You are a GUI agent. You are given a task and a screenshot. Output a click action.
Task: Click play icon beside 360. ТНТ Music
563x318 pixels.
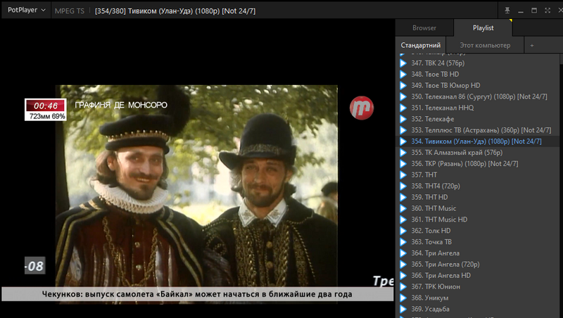pyautogui.click(x=403, y=208)
